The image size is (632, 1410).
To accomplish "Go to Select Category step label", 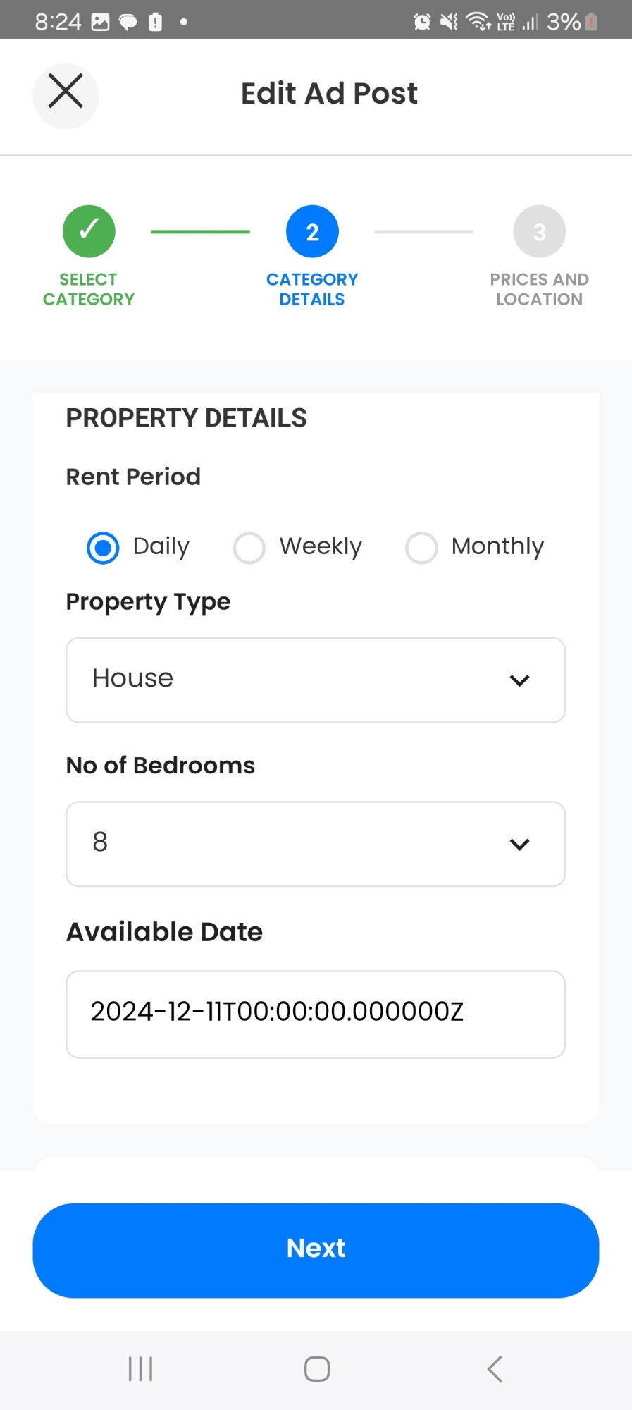I will point(89,289).
